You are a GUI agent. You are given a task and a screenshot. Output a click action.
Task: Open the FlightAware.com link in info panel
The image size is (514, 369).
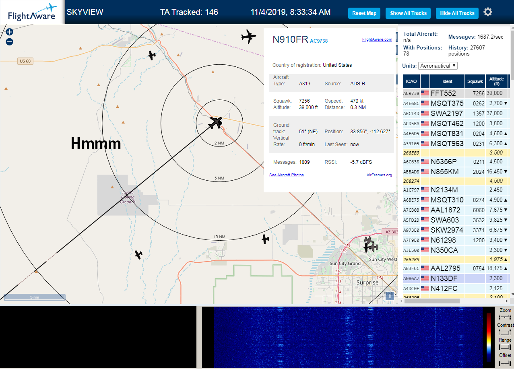[x=377, y=39]
